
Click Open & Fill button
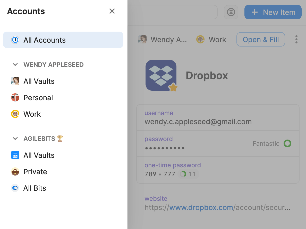pyautogui.click(x=261, y=39)
